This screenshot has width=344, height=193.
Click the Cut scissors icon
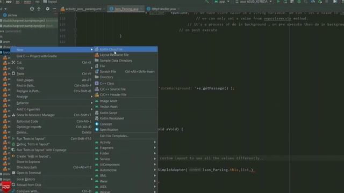(13, 62)
